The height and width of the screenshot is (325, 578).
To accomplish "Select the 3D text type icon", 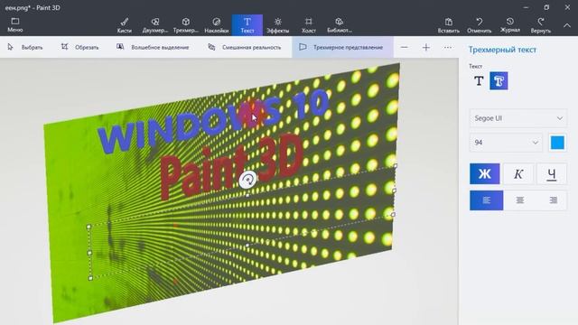I will 499,80.
